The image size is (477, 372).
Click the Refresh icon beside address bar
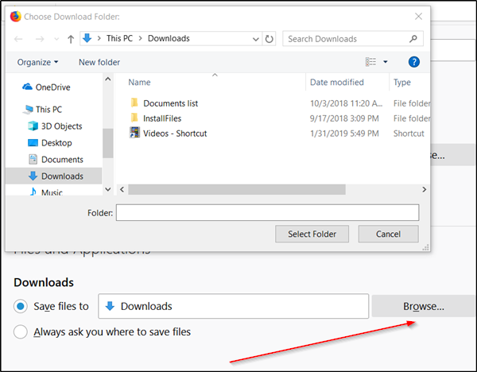[x=270, y=38]
